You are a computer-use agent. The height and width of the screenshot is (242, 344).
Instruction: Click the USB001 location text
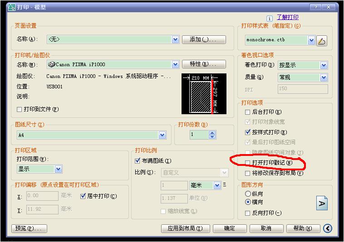click(x=54, y=87)
